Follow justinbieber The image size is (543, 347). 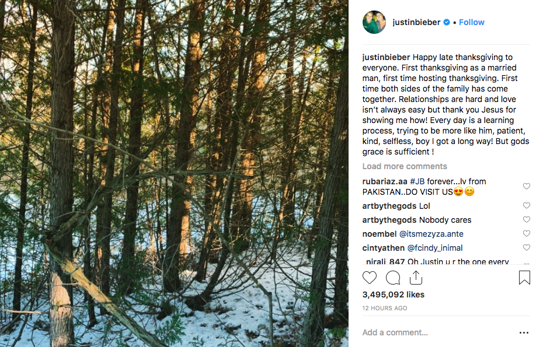coord(472,22)
